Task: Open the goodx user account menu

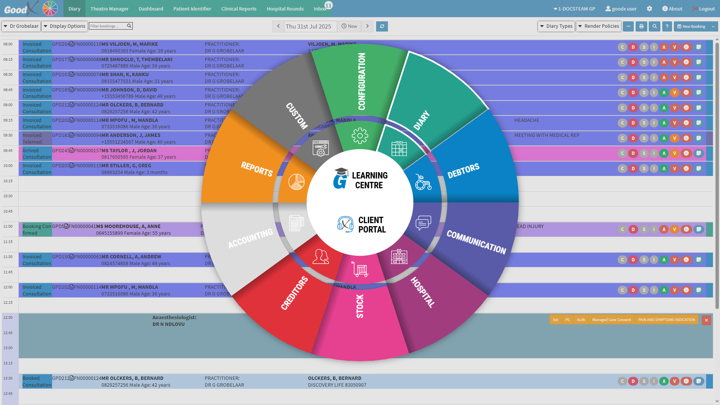Action: point(621,9)
